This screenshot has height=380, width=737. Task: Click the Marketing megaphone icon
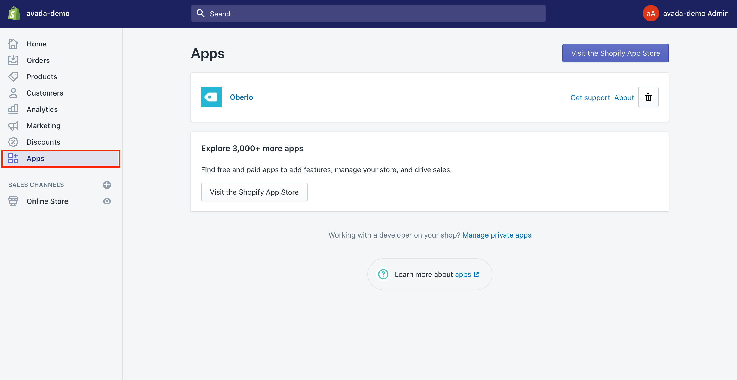click(13, 126)
